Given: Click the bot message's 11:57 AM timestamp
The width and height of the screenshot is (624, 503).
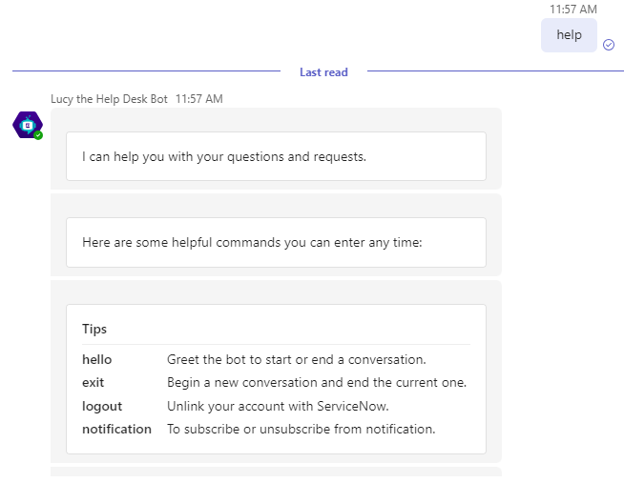Looking at the screenshot, I should 199,99.
